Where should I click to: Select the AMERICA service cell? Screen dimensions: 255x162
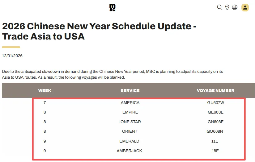[130, 103]
